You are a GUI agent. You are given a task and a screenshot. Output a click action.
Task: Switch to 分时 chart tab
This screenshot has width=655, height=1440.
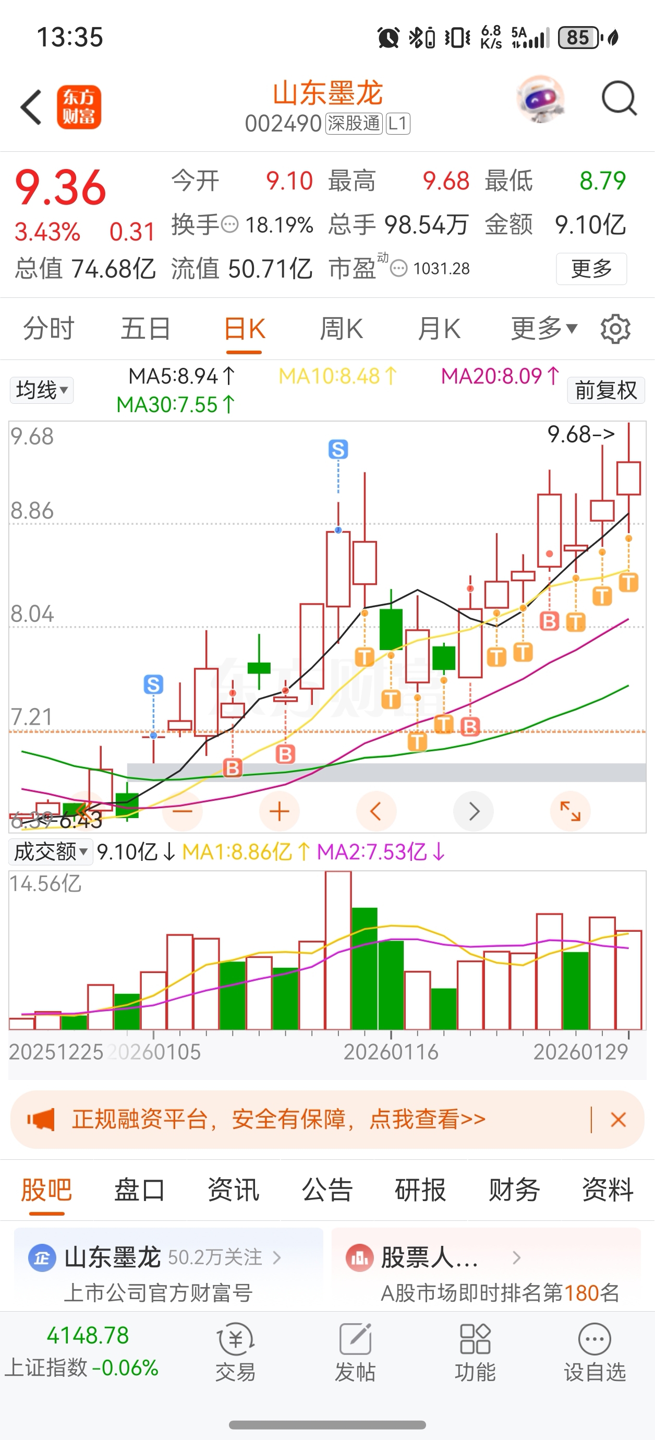[x=48, y=329]
